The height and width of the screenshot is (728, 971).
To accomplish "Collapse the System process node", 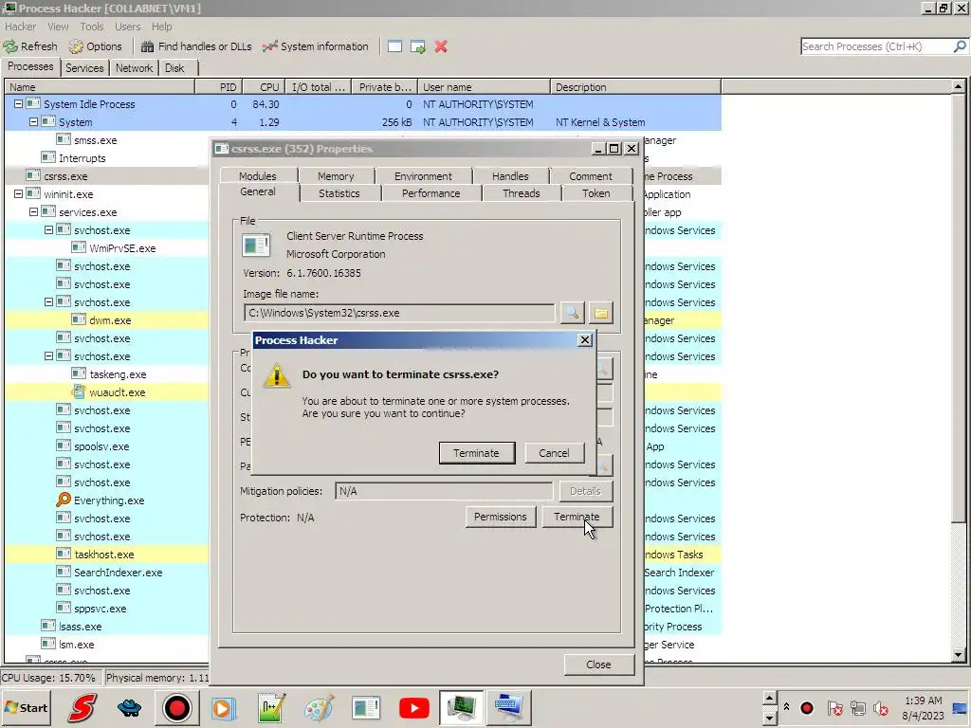I will 33,122.
